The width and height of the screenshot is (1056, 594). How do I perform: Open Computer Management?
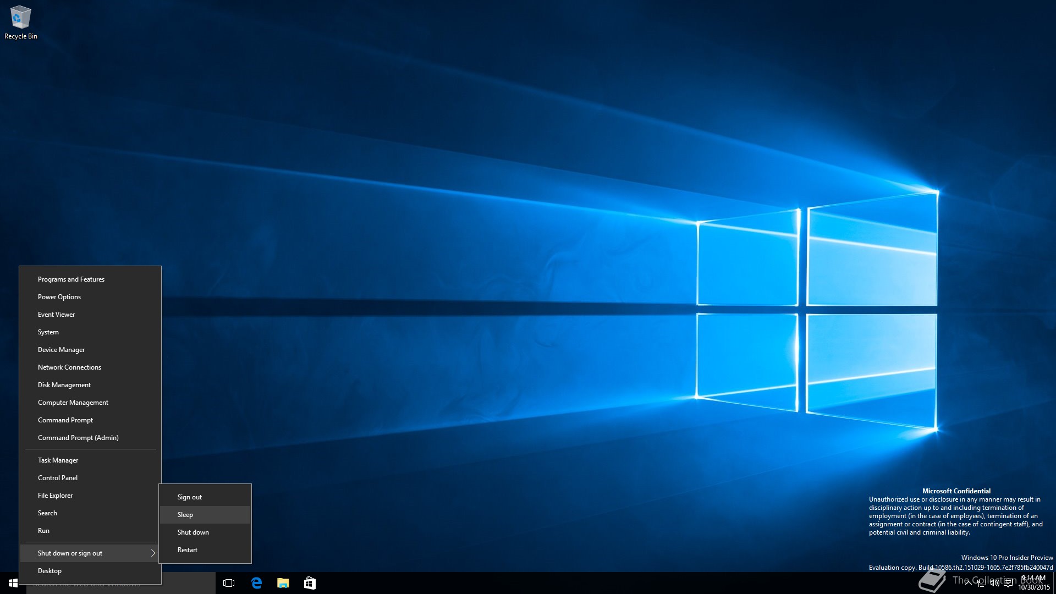pos(90,403)
